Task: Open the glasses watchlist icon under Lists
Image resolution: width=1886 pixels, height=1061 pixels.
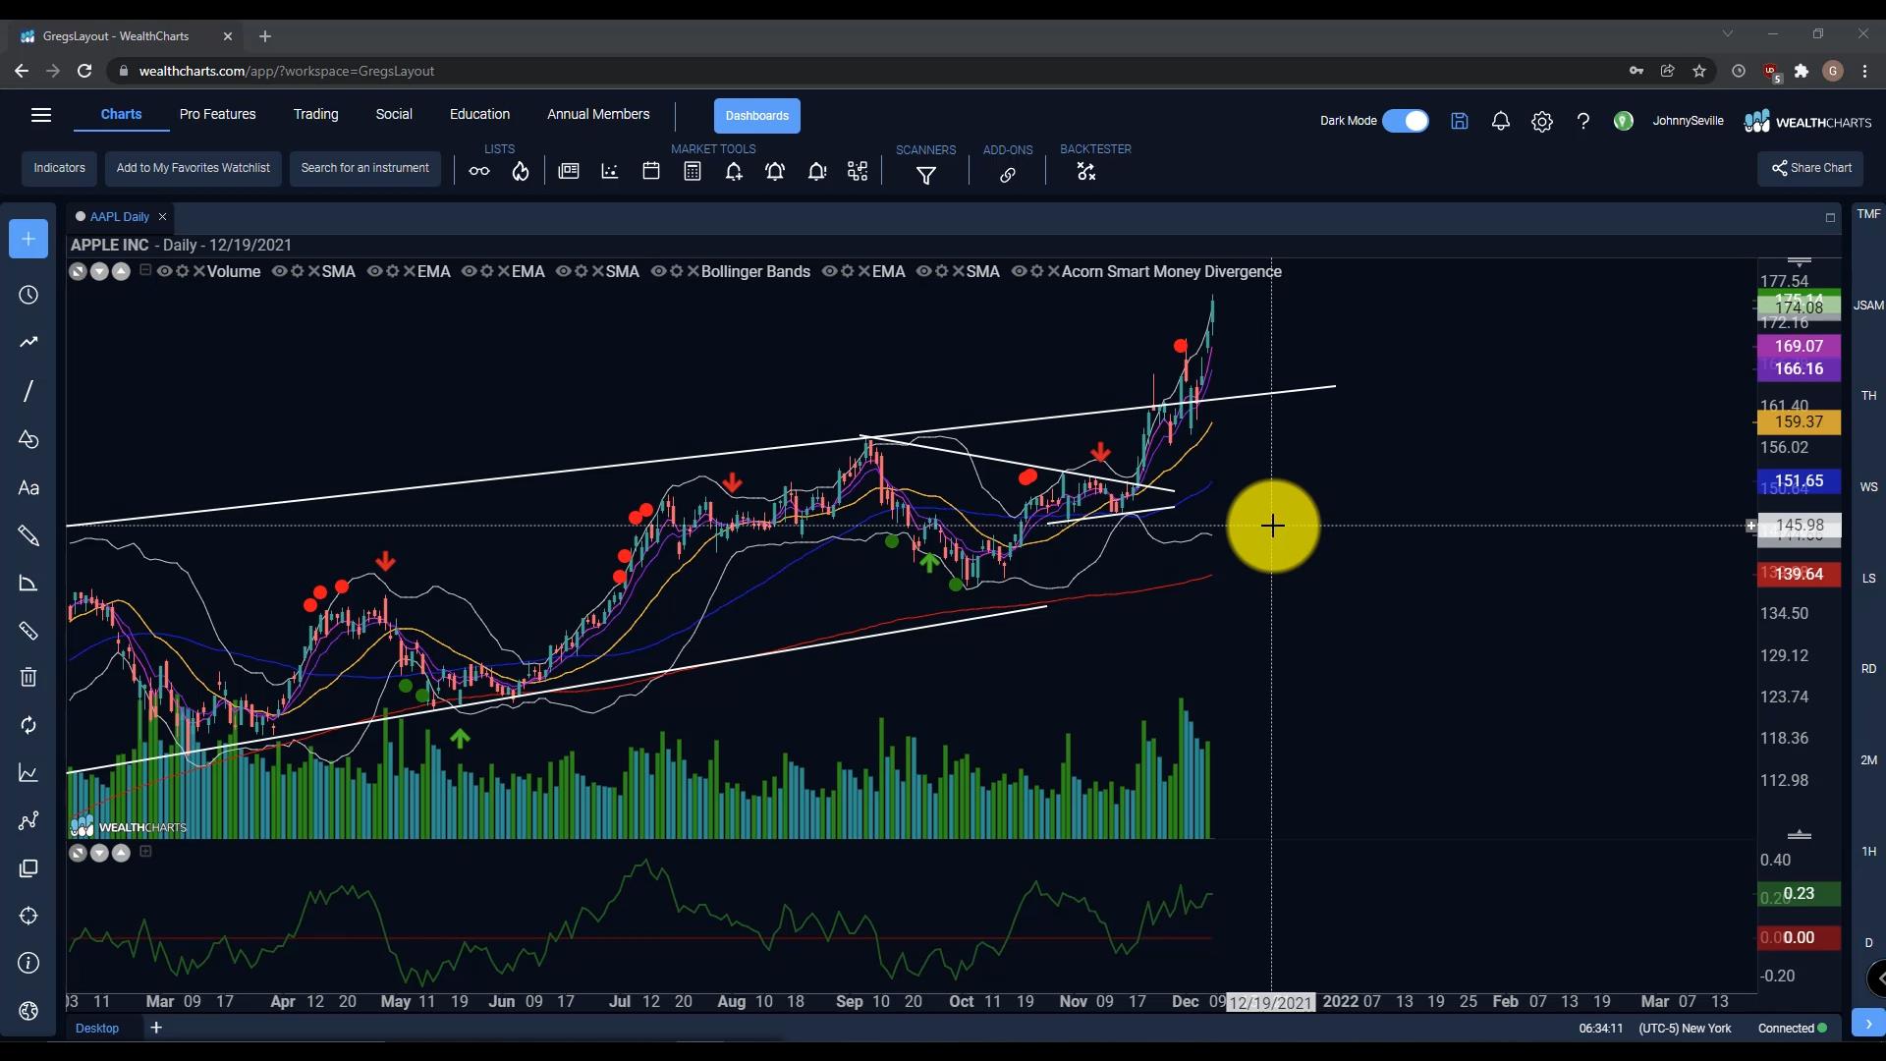Action: (x=479, y=172)
